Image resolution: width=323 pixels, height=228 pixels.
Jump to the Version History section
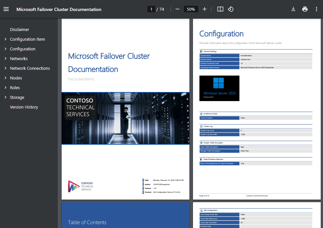pos(24,107)
